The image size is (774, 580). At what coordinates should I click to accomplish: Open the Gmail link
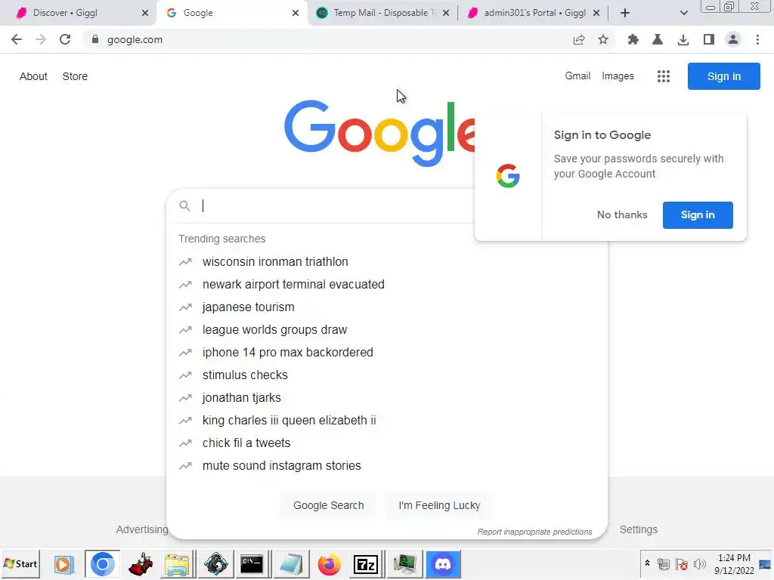pos(577,76)
